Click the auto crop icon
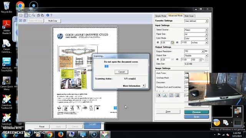The image size is (246, 138). pyautogui.click(x=20, y=21)
